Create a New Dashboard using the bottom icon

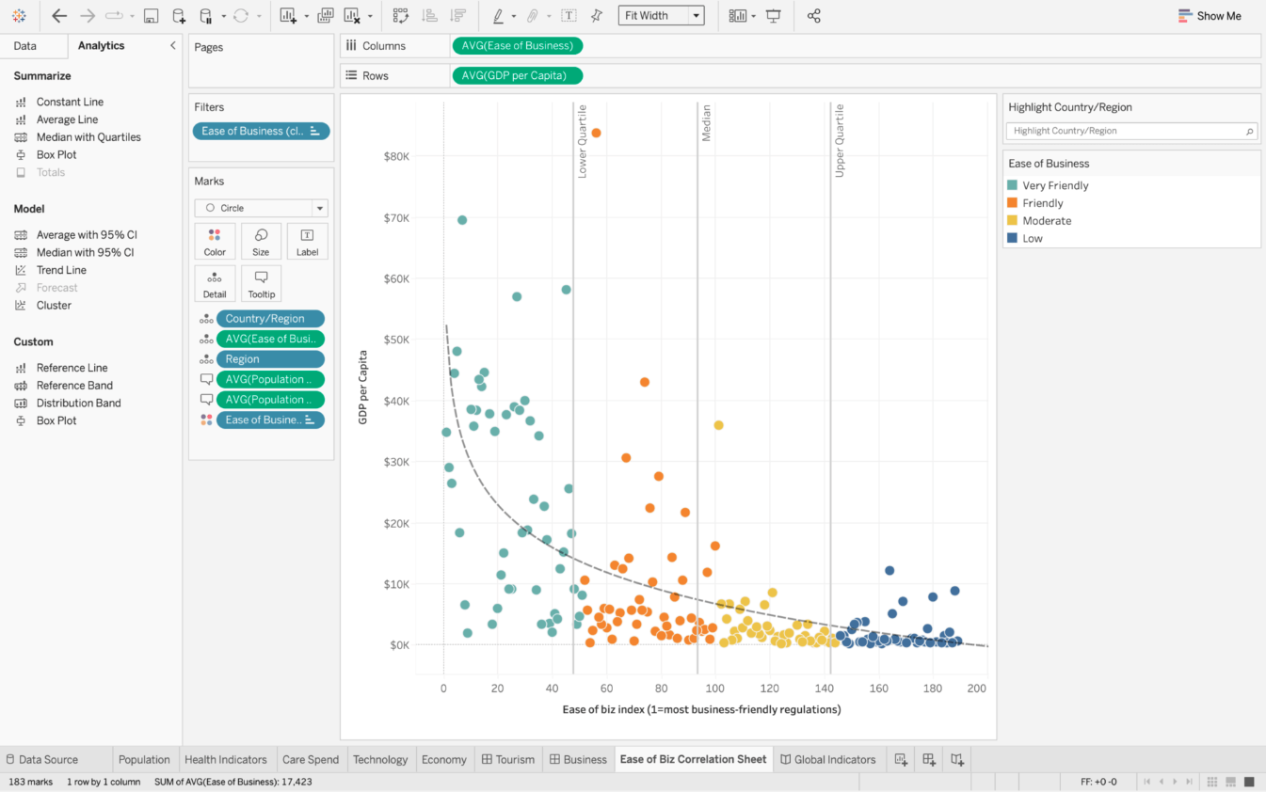click(928, 759)
